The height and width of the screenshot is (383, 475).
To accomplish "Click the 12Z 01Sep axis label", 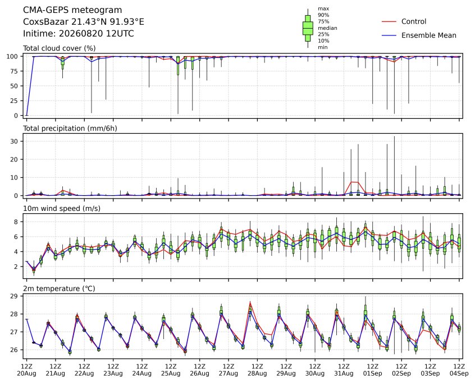I will (x=373, y=370).
